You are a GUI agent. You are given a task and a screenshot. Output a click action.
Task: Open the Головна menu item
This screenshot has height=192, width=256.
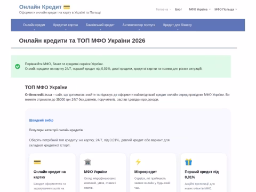click(x=162, y=9)
